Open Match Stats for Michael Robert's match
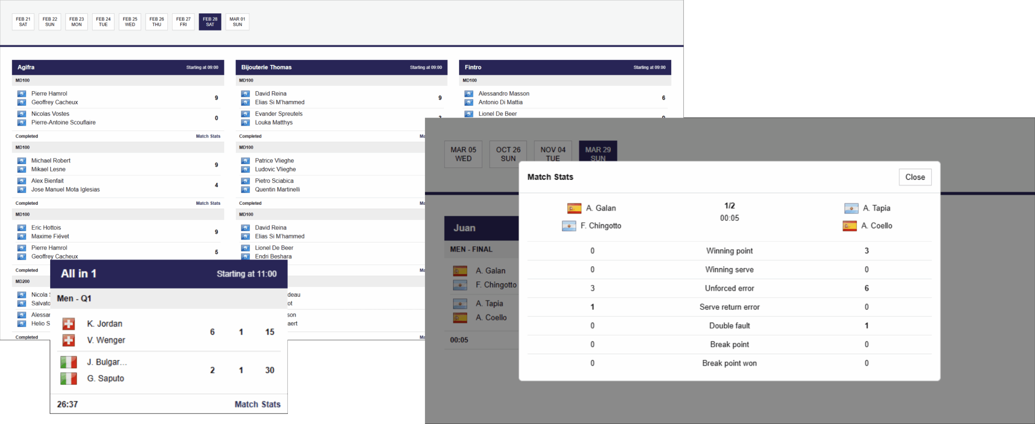The height and width of the screenshot is (424, 1035). [x=208, y=204]
